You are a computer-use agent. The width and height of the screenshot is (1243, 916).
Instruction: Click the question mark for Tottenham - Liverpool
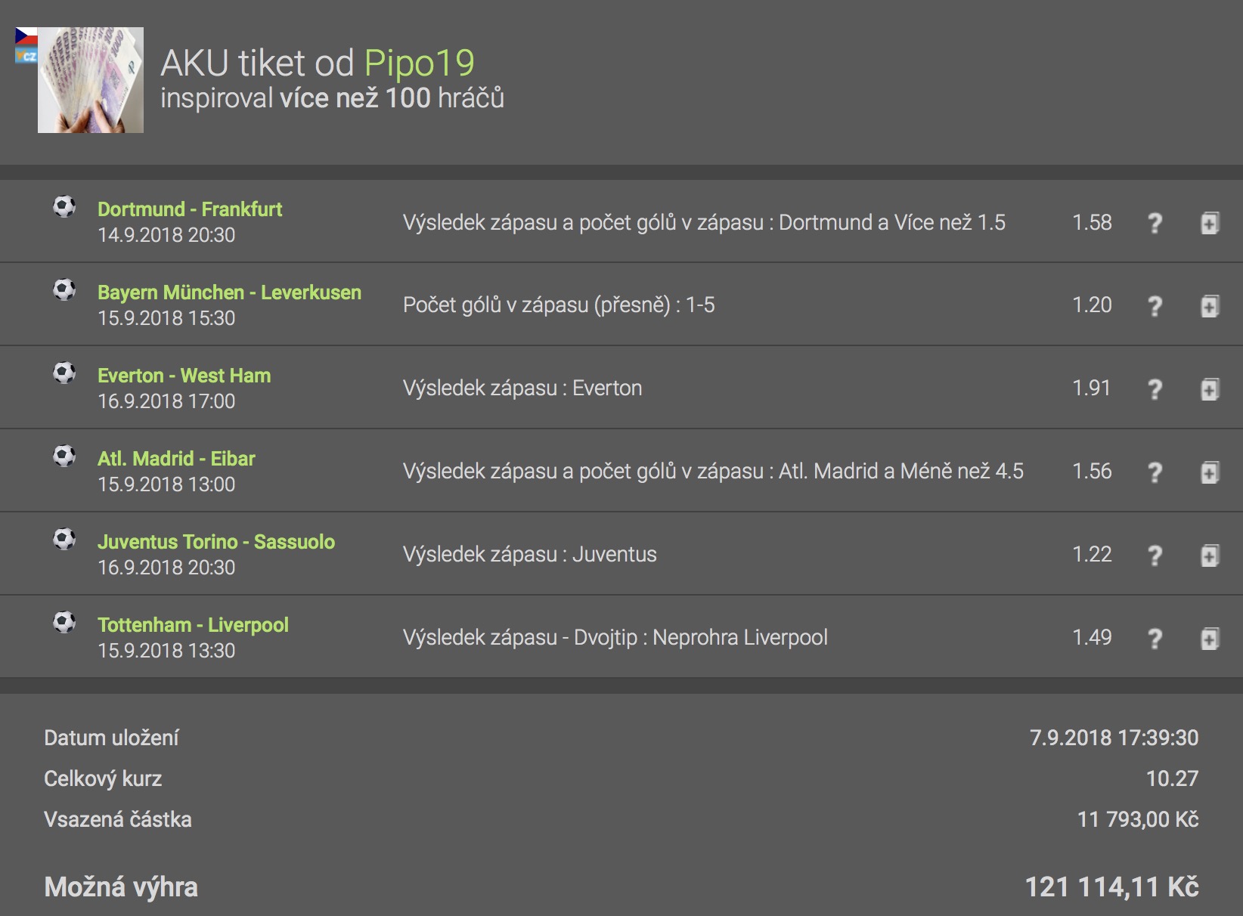[1155, 639]
